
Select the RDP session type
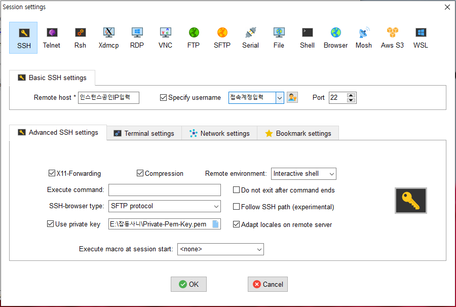pos(137,38)
